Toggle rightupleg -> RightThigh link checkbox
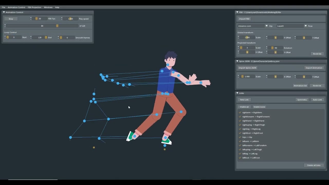This screenshot has height=185, width=329. (240, 125)
